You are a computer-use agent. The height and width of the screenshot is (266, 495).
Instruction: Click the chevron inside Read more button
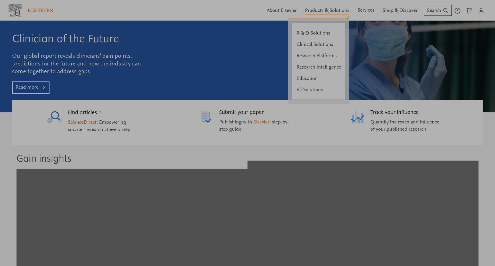click(x=44, y=87)
